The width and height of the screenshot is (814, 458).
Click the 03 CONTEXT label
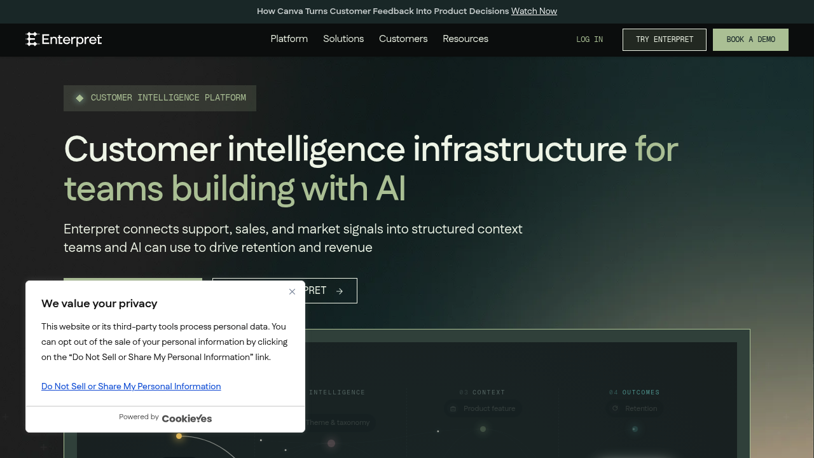482,392
